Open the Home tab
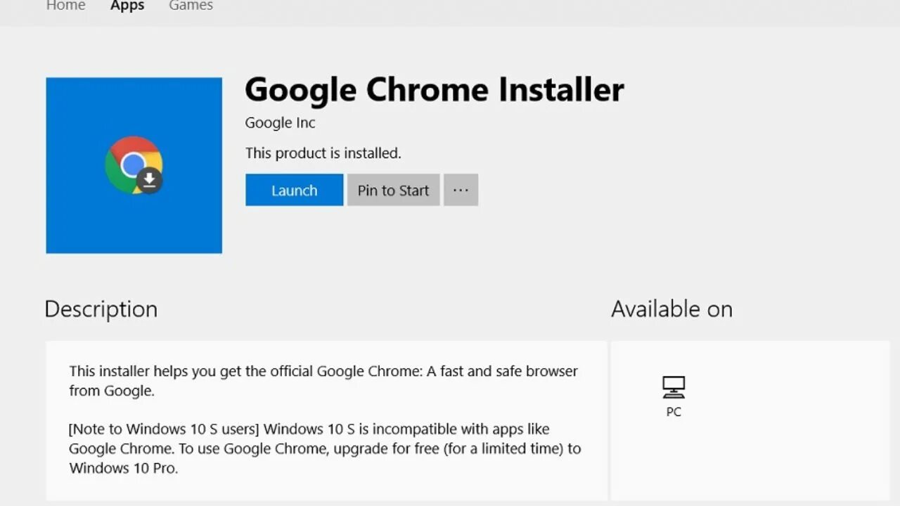The image size is (900, 506). pos(65,6)
